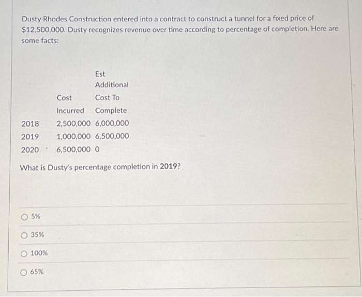Click the Cost Incurred column header

70,104
